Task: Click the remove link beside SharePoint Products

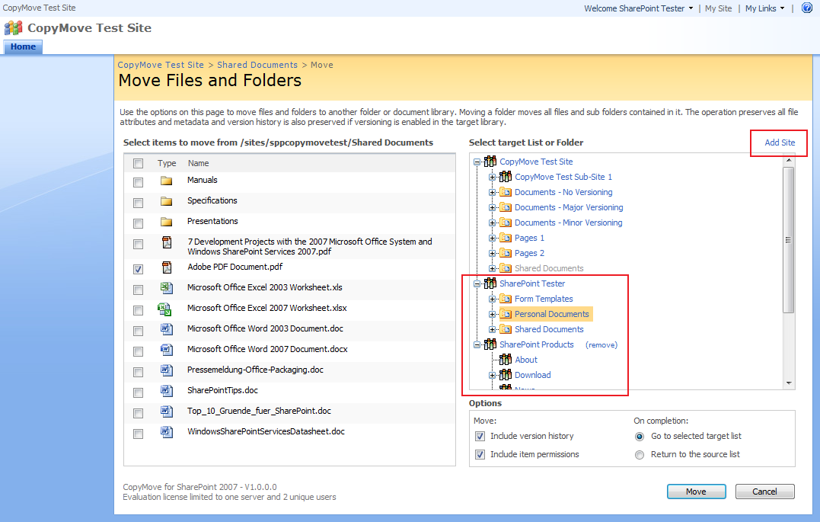Action: click(x=601, y=345)
